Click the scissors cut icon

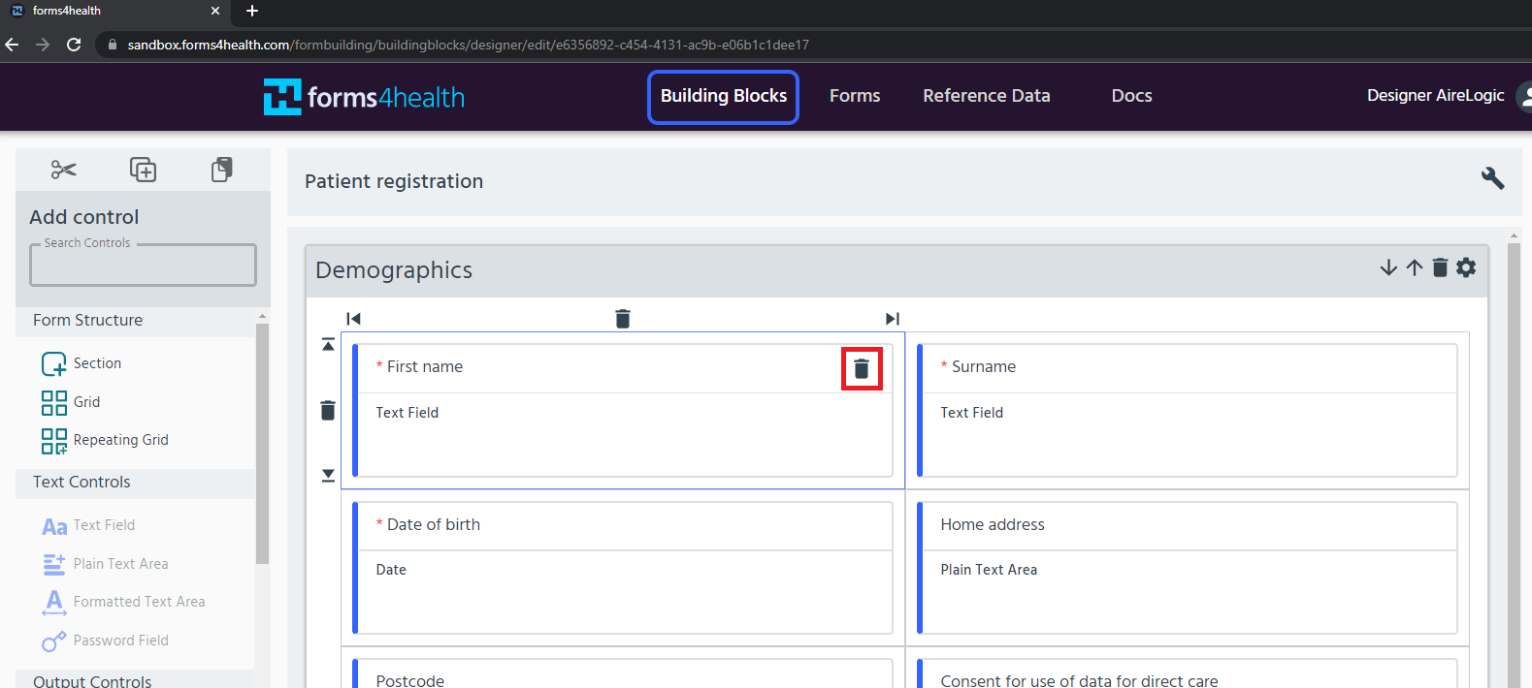click(64, 171)
